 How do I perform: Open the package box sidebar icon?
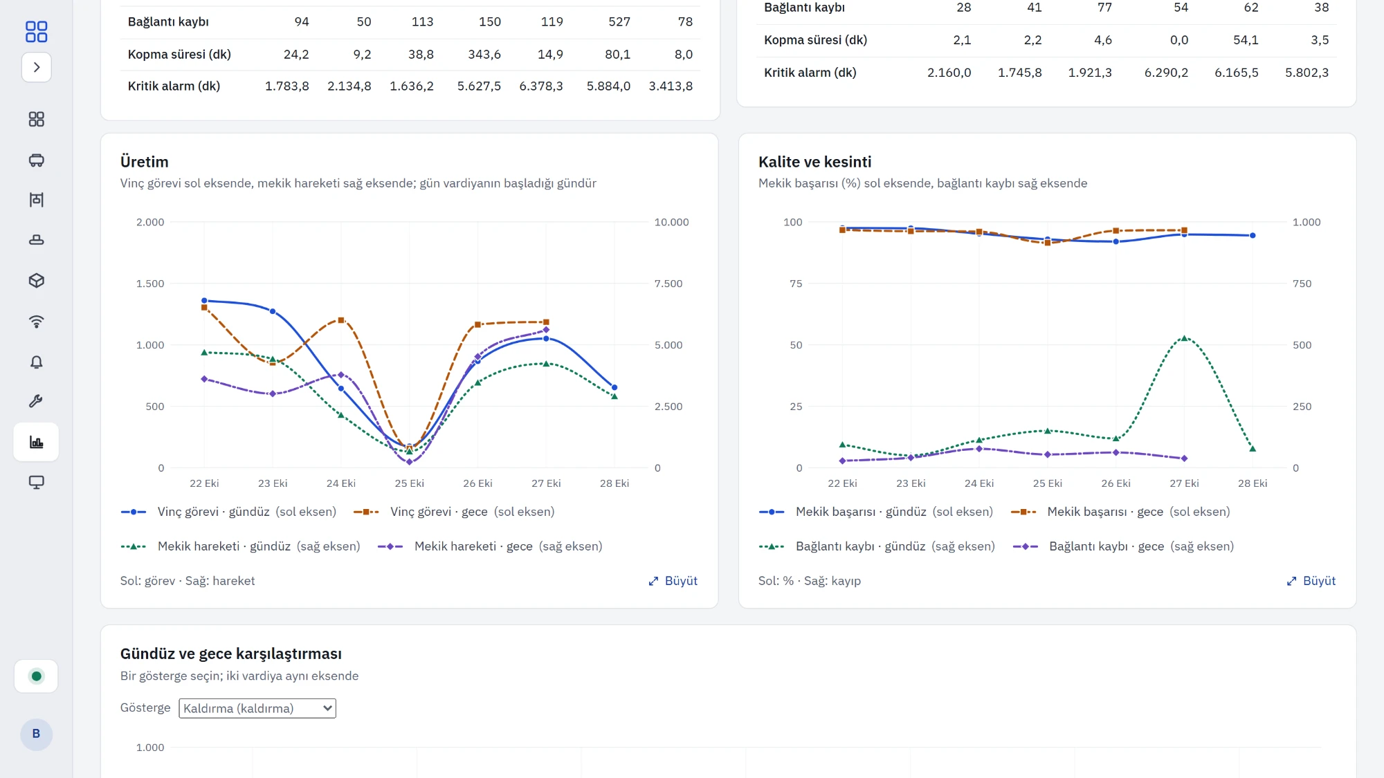coord(36,281)
